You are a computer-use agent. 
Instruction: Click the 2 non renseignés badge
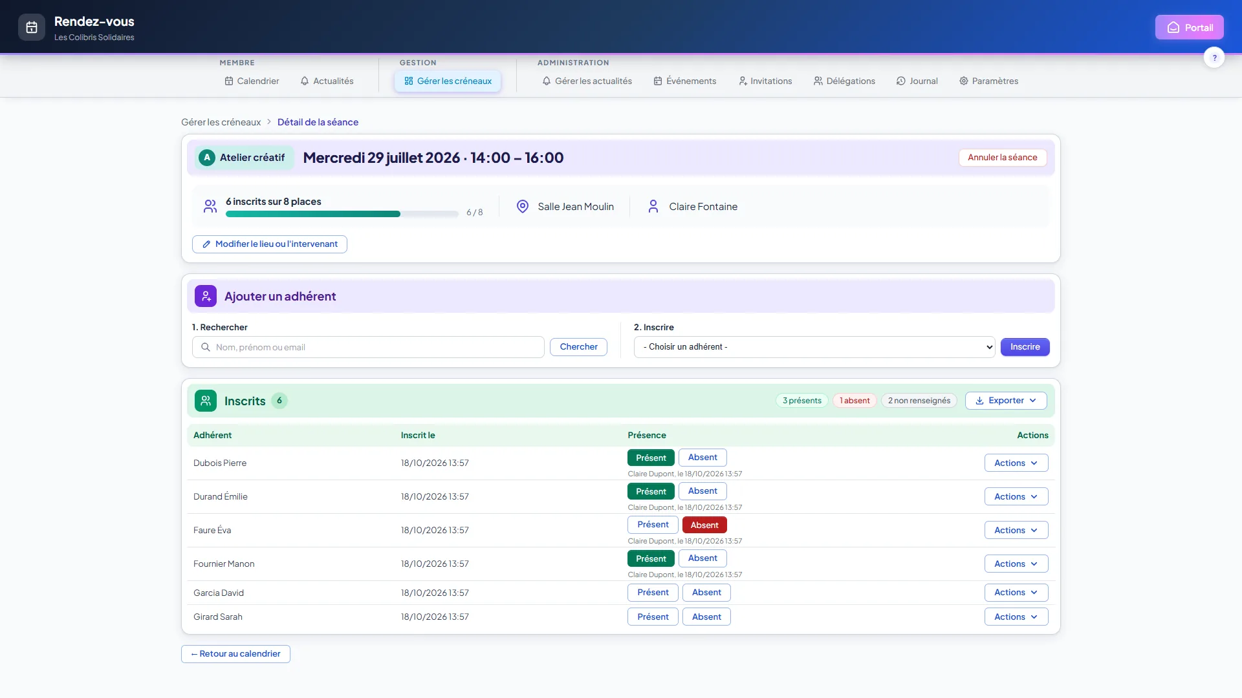pos(919,401)
